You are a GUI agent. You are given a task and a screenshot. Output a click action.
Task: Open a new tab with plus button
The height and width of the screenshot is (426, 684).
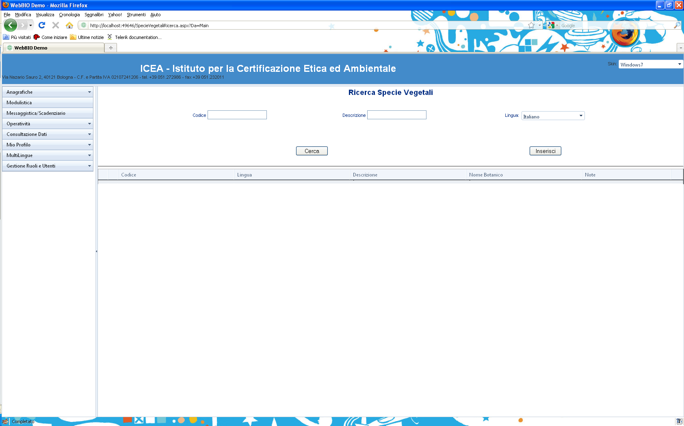[111, 47]
